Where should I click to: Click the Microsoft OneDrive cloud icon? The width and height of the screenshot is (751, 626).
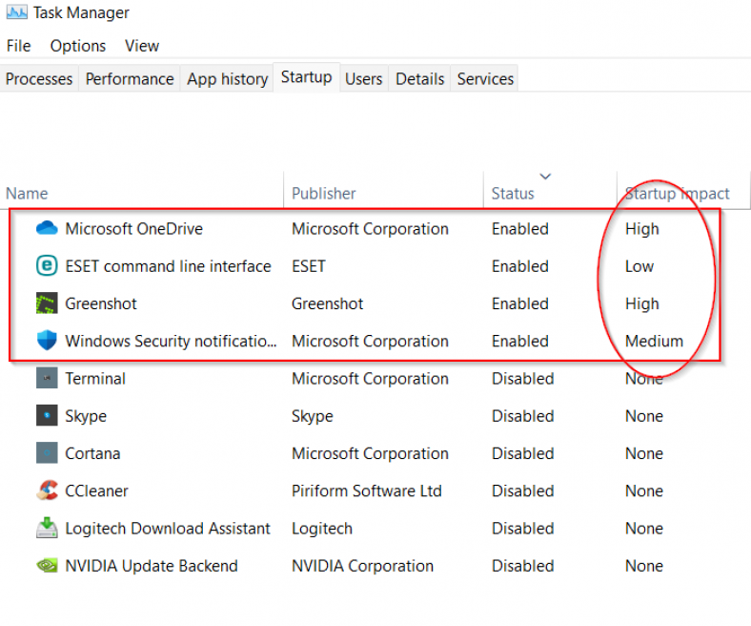47,228
